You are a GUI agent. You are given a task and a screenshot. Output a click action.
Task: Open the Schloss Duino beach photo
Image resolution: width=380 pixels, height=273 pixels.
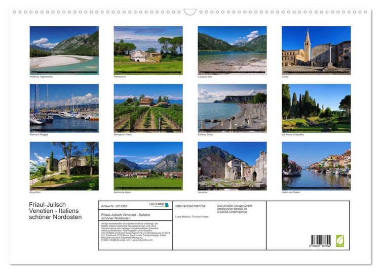[232, 108]
